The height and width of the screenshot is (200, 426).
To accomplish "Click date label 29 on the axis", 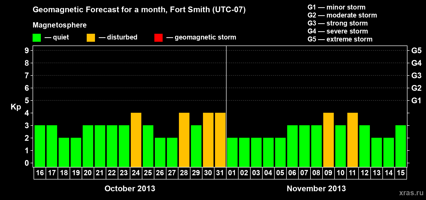I will point(196,173).
